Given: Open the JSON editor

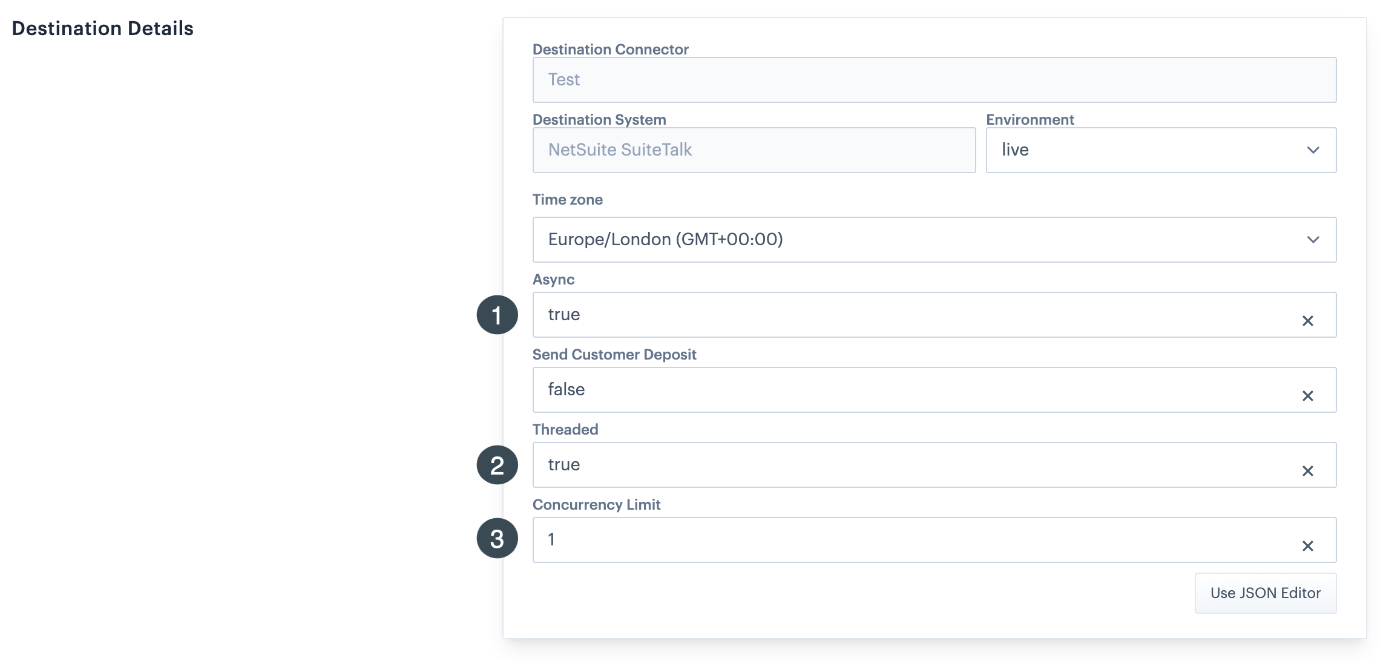Looking at the screenshot, I should (x=1265, y=593).
